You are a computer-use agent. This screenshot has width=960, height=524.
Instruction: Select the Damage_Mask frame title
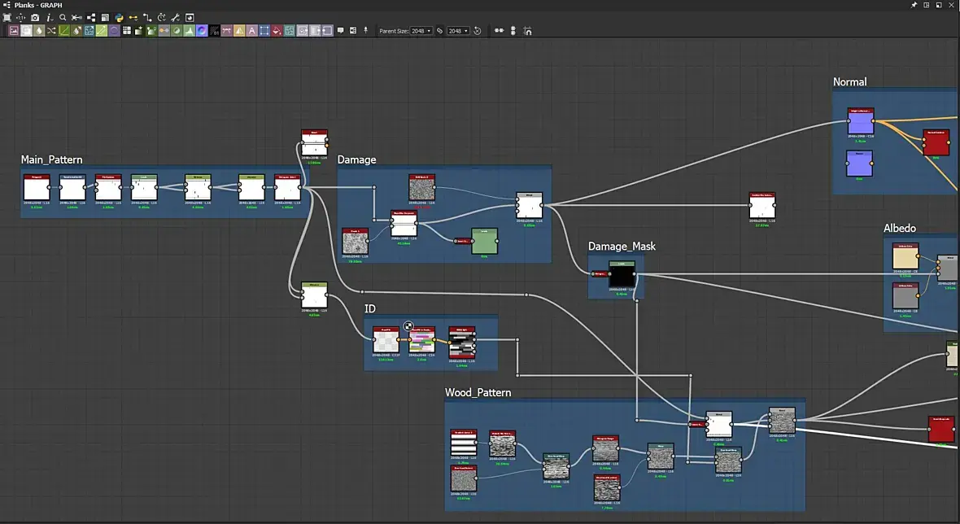click(x=622, y=247)
